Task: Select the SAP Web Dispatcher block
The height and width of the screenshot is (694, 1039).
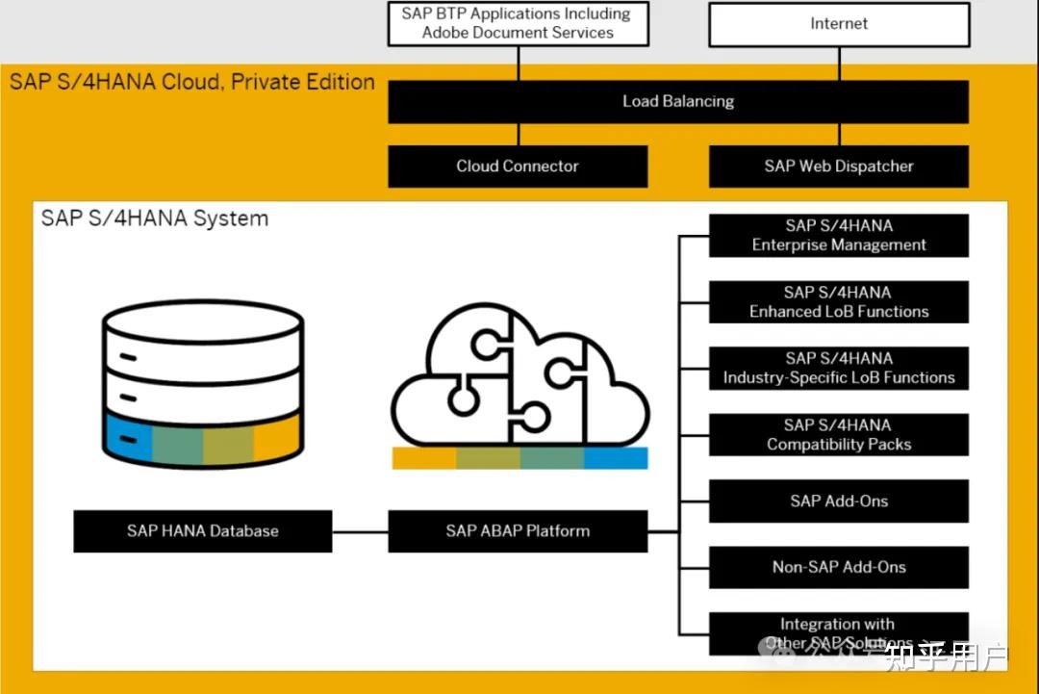Action: 838,166
